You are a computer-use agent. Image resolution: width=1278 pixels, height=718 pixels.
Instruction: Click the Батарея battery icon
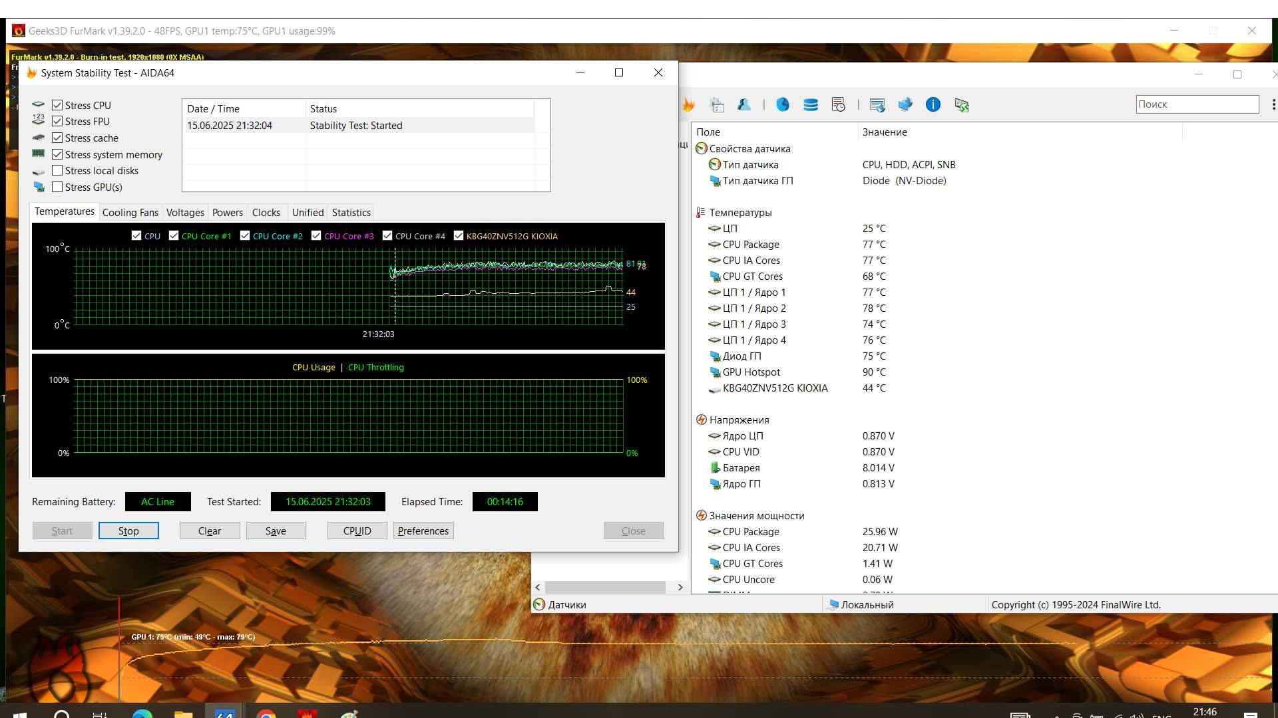coord(715,467)
